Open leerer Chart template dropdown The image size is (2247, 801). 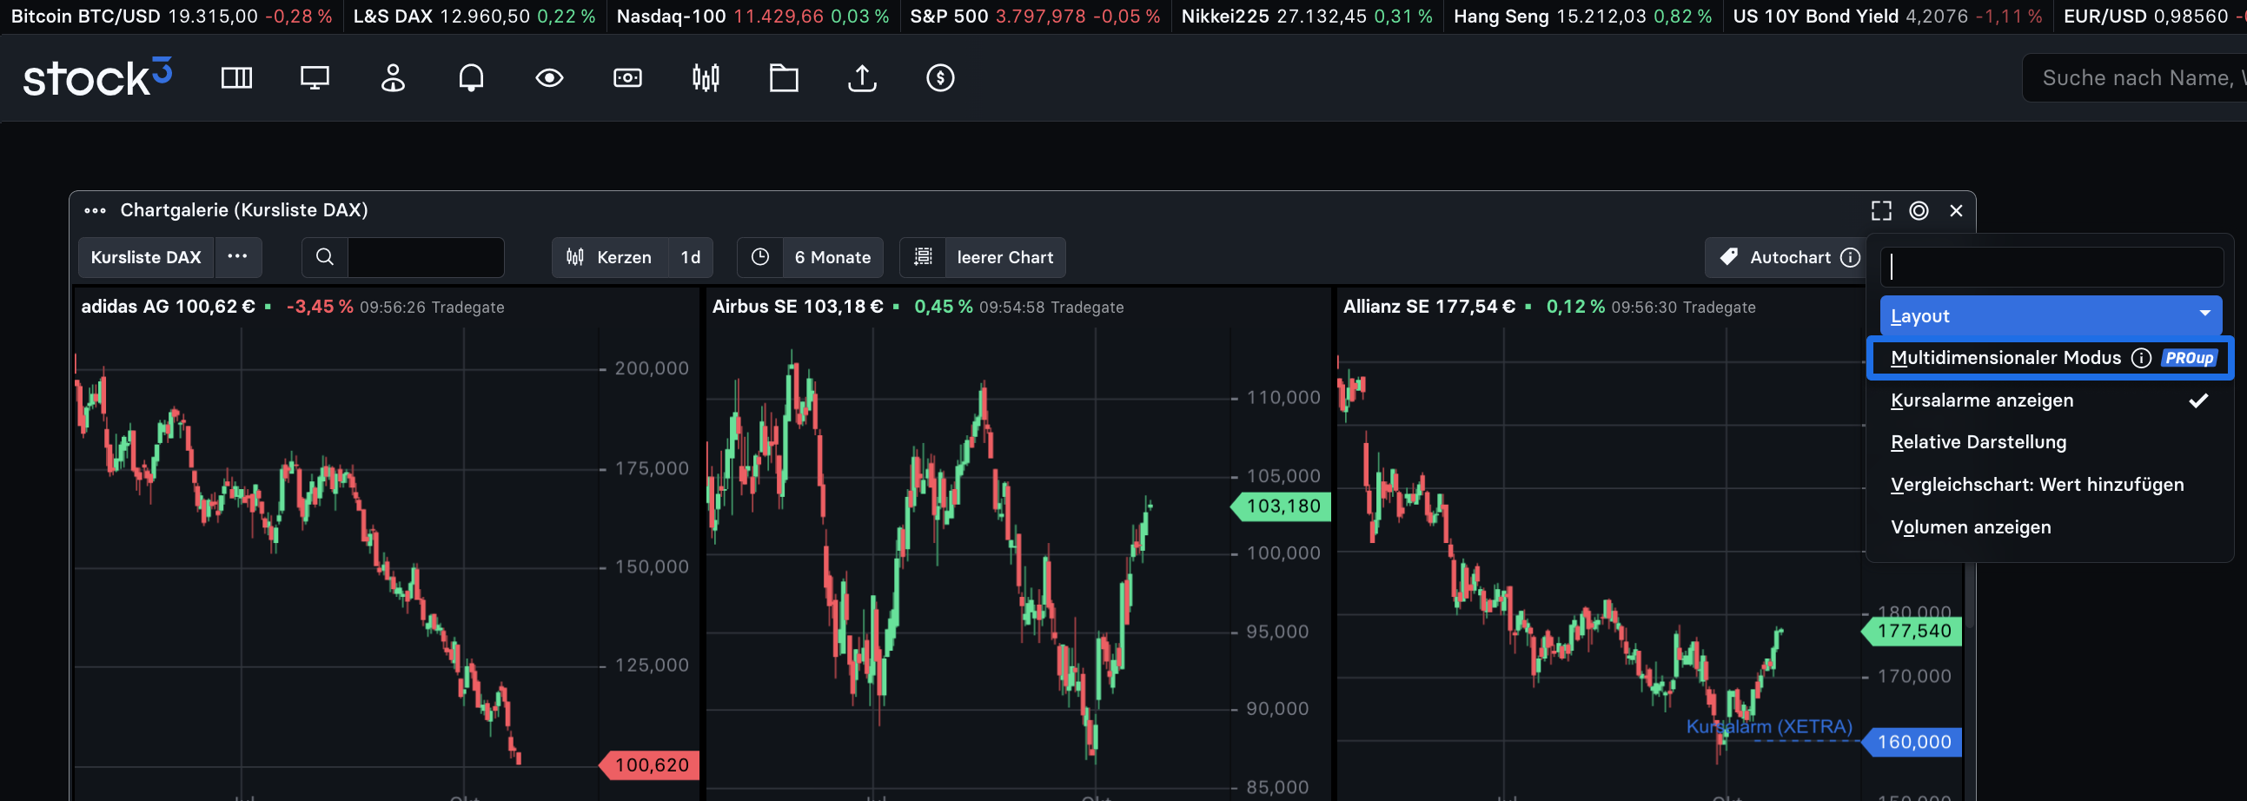[x=1004, y=257]
